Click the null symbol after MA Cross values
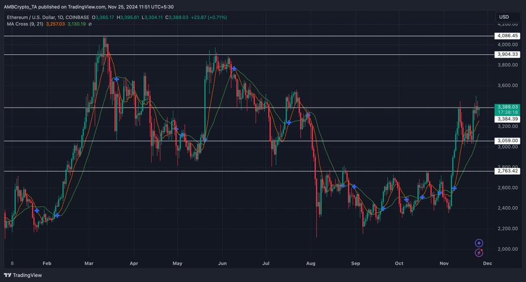This screenshot has width=526, height=282. coord(90,24)
